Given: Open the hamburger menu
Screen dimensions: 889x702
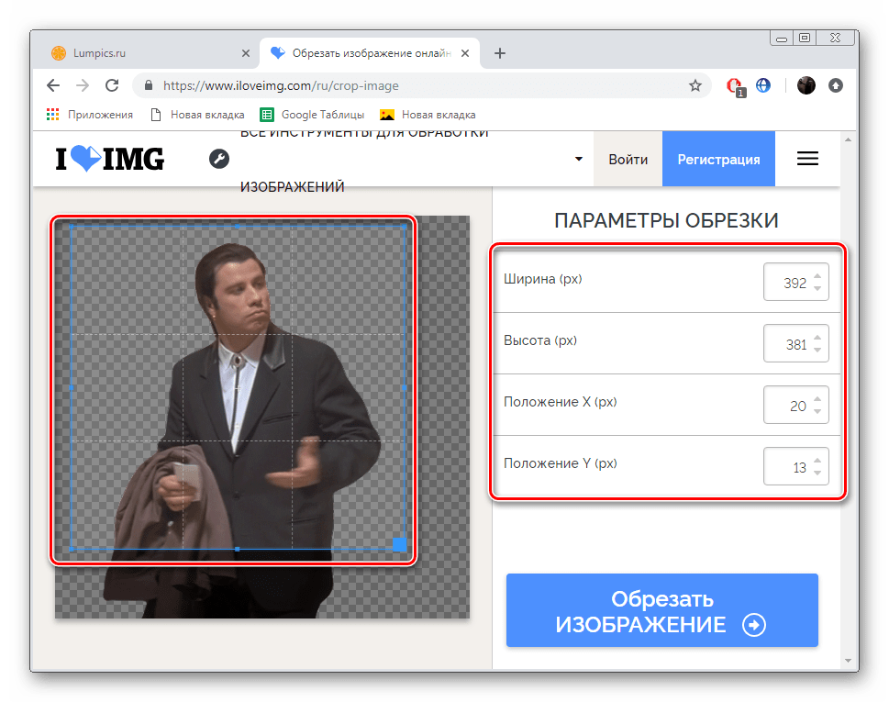Looking at the screenshot, I should click(x=807, y=159).
